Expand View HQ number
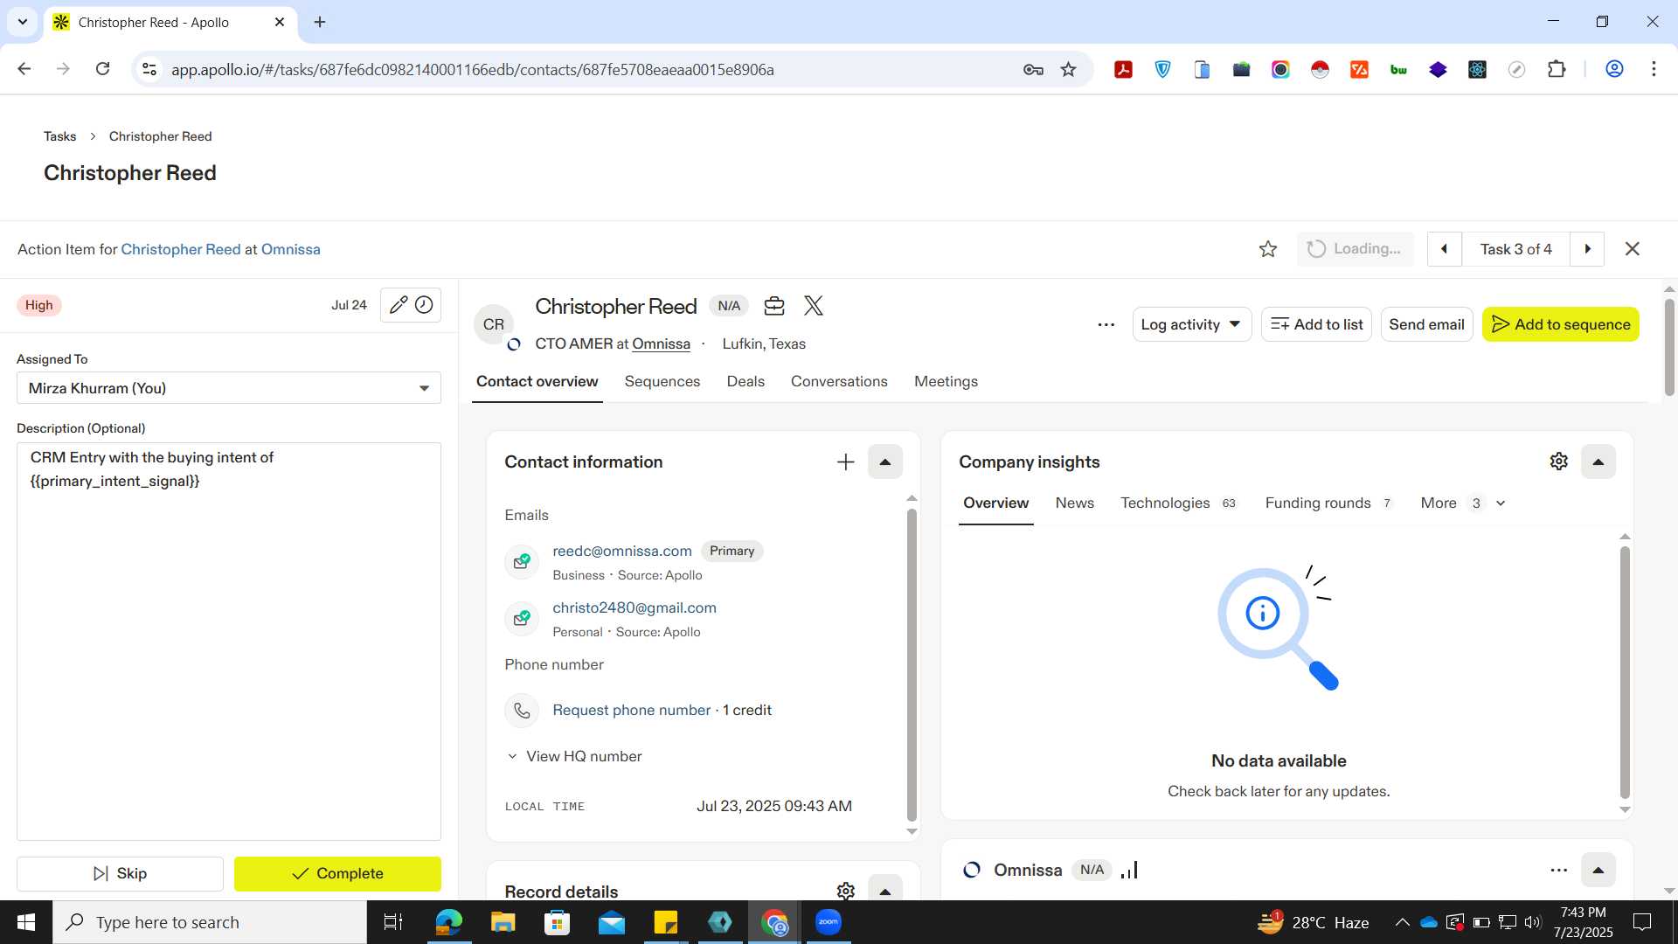 574,757
